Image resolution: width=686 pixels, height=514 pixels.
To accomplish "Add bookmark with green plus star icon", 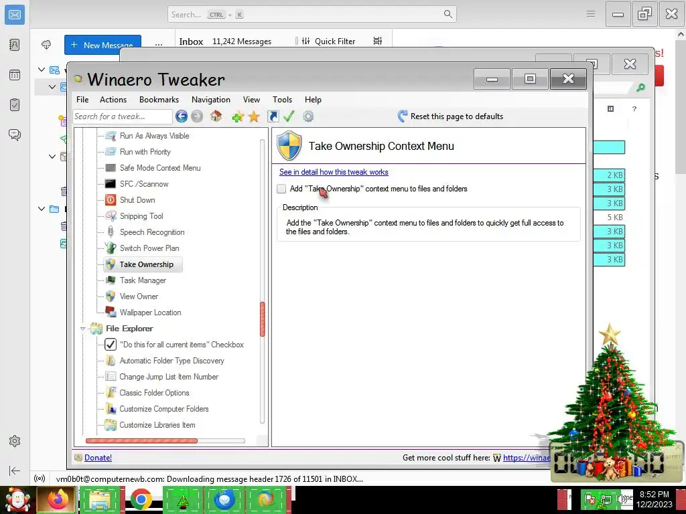I will click(238, 116).
